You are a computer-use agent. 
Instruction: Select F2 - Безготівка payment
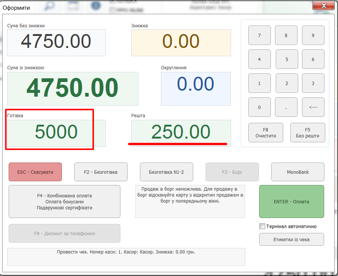coord(101,172)
